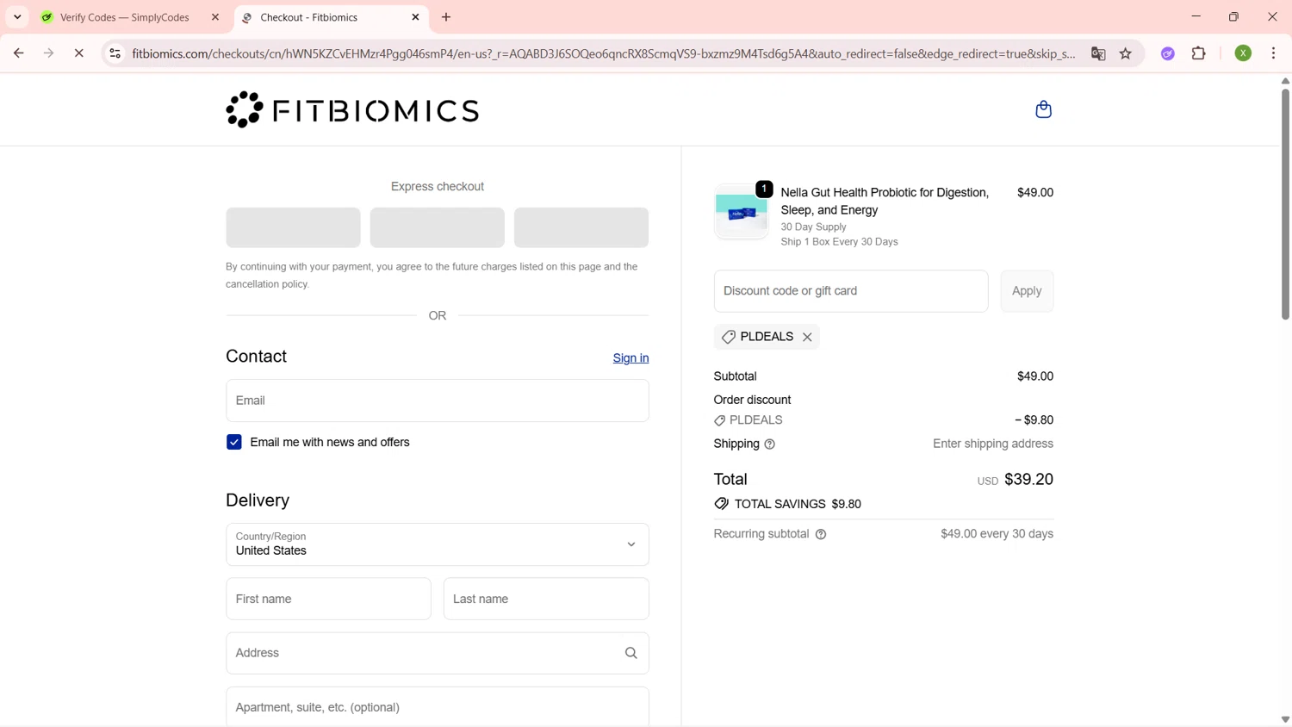Click the Ship 1 Box Every 30 Days text
The image size is (1292, 727).
[839, 242]
